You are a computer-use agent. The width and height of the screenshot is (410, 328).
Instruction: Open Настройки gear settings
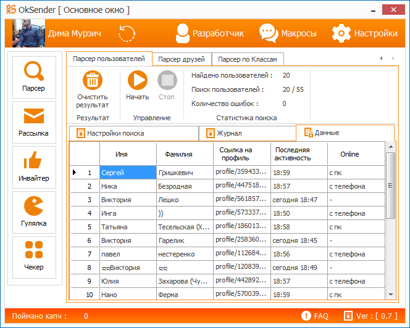click(364, 33)
